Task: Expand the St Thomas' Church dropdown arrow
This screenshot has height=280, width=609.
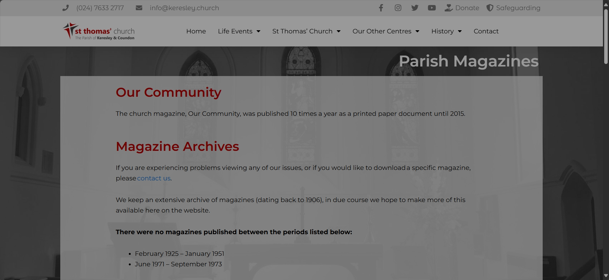Action: [339, 31]
